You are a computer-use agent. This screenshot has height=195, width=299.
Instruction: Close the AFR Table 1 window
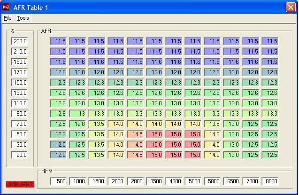pyautogui.click(x=291, y=8)
